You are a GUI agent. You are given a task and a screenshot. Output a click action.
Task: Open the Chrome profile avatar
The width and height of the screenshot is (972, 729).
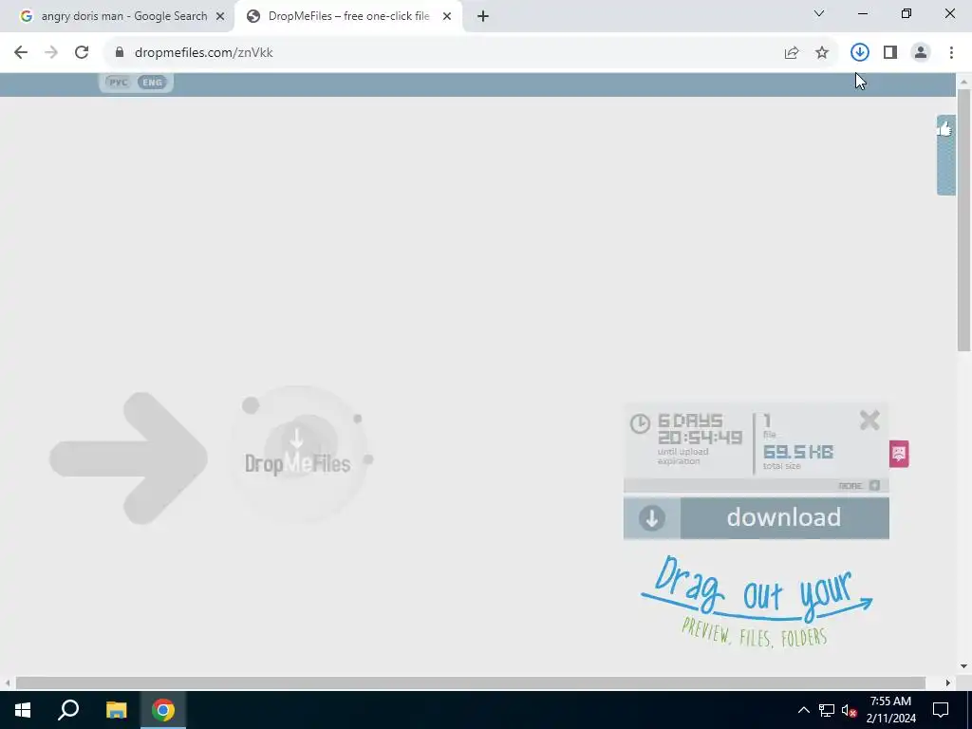click(921, 53)
